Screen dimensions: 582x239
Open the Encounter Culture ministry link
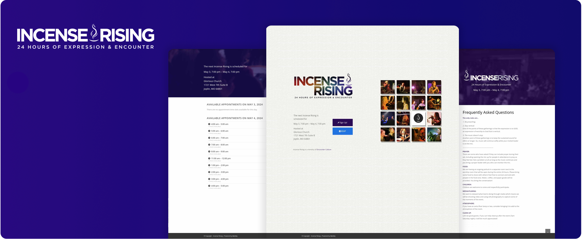[x=324, y=150]
